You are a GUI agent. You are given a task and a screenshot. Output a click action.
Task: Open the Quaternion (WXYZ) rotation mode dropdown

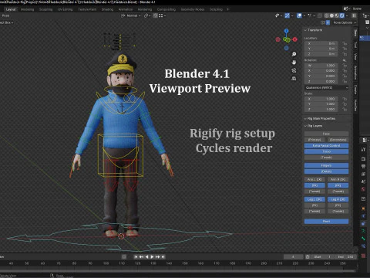(x=326, y=88)
